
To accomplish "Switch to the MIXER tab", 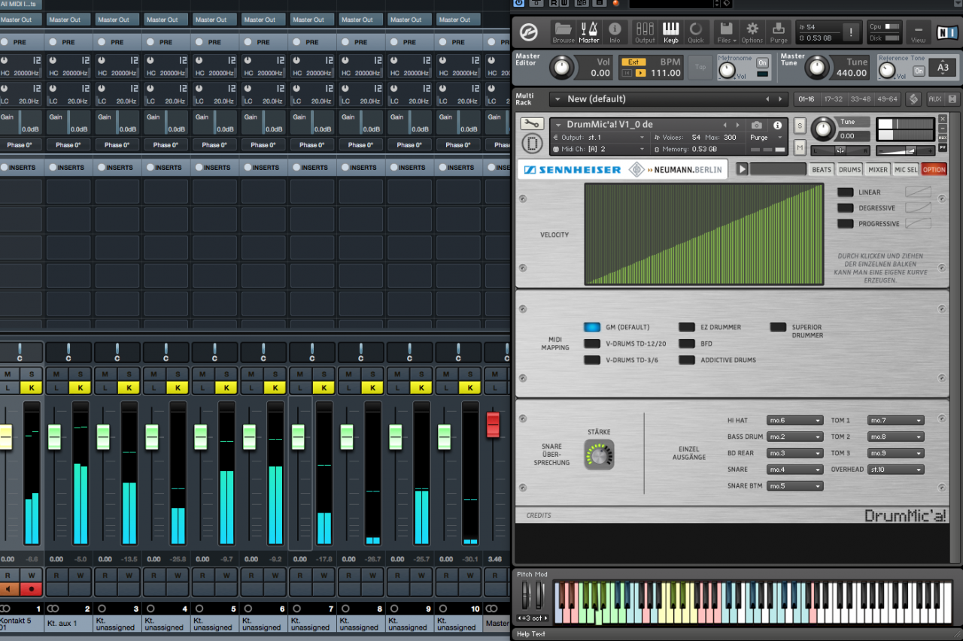I will coord(878,170).
